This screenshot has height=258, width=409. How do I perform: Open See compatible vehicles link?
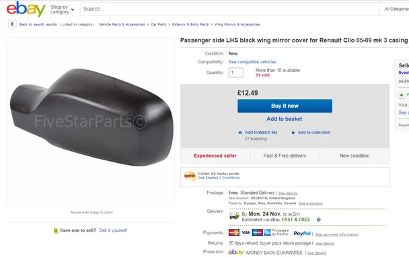(252, 62)
